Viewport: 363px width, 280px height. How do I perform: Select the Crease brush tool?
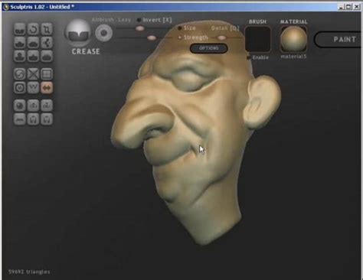[x=20, y=29]
